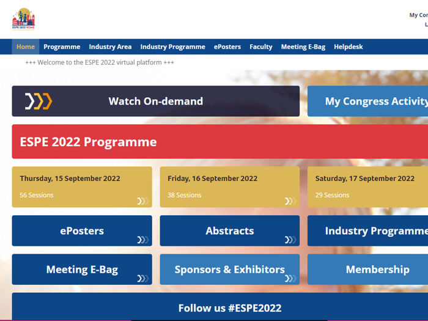Open the Meeting E-Bag tile
428x321 pixels.
click(82, 270)
